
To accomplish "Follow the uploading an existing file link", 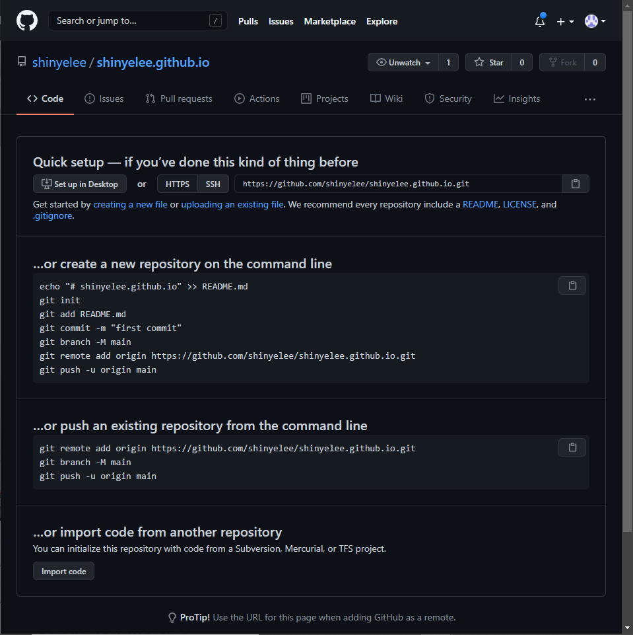I will point(232,205).
